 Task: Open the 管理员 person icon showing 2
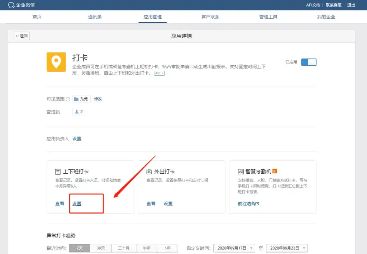(77, 112)
